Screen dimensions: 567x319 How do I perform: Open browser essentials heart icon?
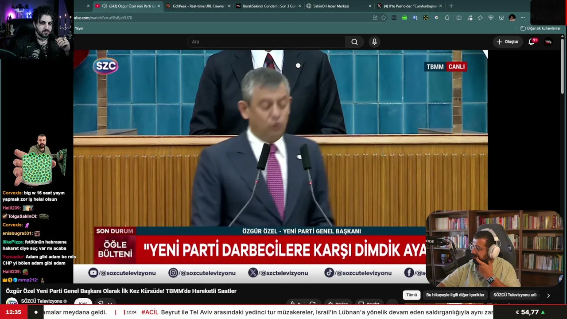(x=491, y=18)
